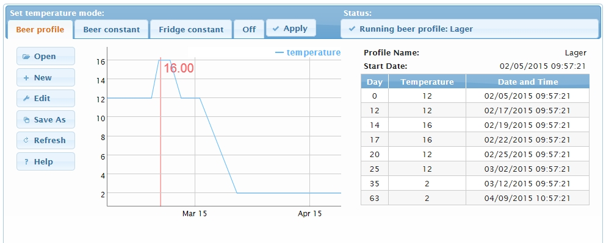The height and width of the screenshot is (243, 606).
Task: Click the checkmark icon on Apply button
Action: (276, 29)
